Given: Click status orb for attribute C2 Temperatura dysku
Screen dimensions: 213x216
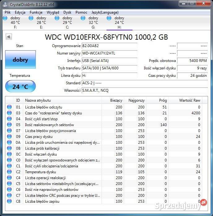Looking at the screenshot, I should pyautogui.click(x=9, y=172).
